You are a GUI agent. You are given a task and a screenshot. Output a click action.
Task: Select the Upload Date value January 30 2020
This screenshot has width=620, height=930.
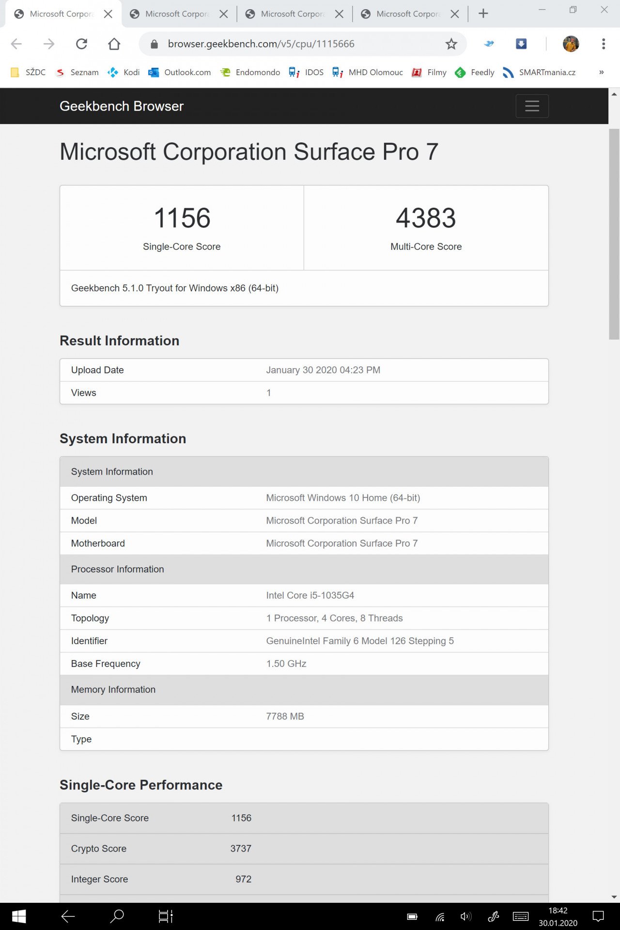(x=323, y=370)
